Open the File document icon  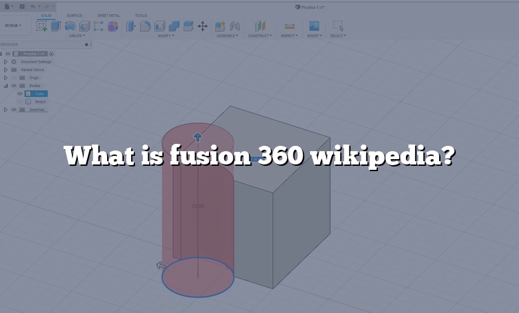coord(7,6)
